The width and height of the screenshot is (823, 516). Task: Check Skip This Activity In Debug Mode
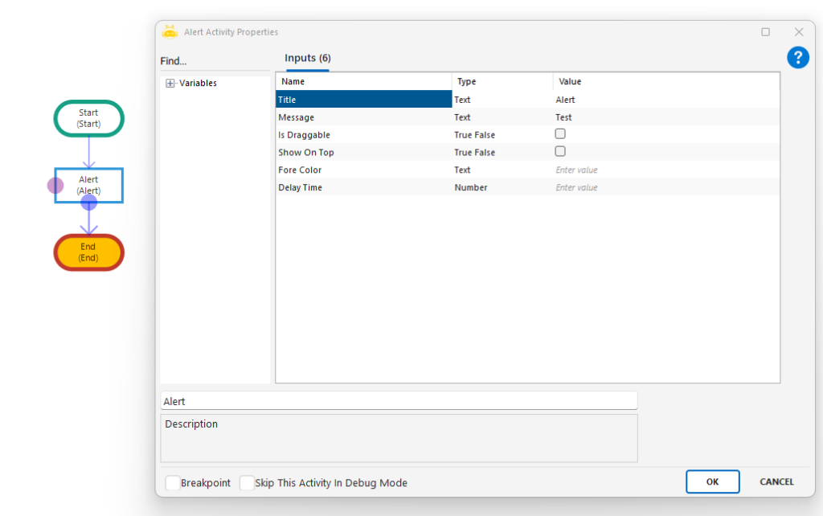pyautogui.click(x=247, y=483)
